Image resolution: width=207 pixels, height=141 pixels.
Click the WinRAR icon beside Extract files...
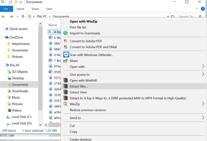[x=66, y=86]
